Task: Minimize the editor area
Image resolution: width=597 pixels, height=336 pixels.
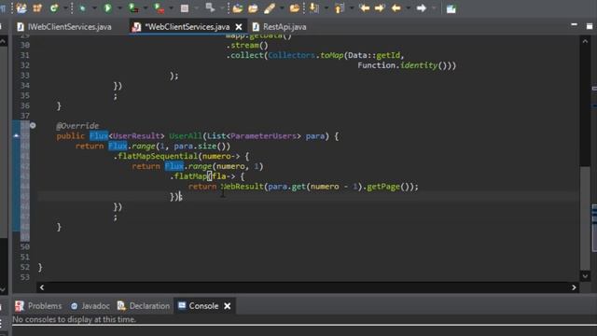Action: (x=575, y=25)
